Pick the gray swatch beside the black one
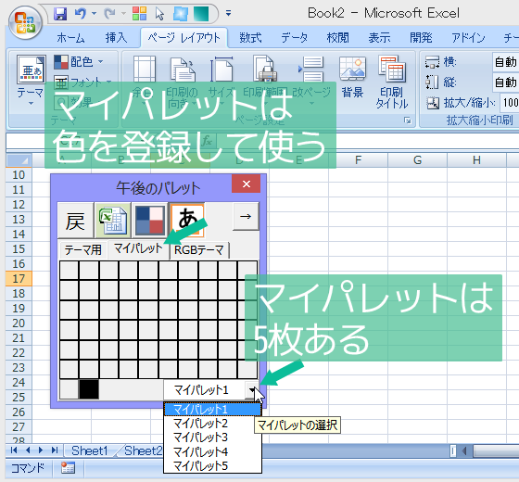Image resolution: width=519 pixels, height=482 pixels. pyautogui.click(x=69, y=389)
